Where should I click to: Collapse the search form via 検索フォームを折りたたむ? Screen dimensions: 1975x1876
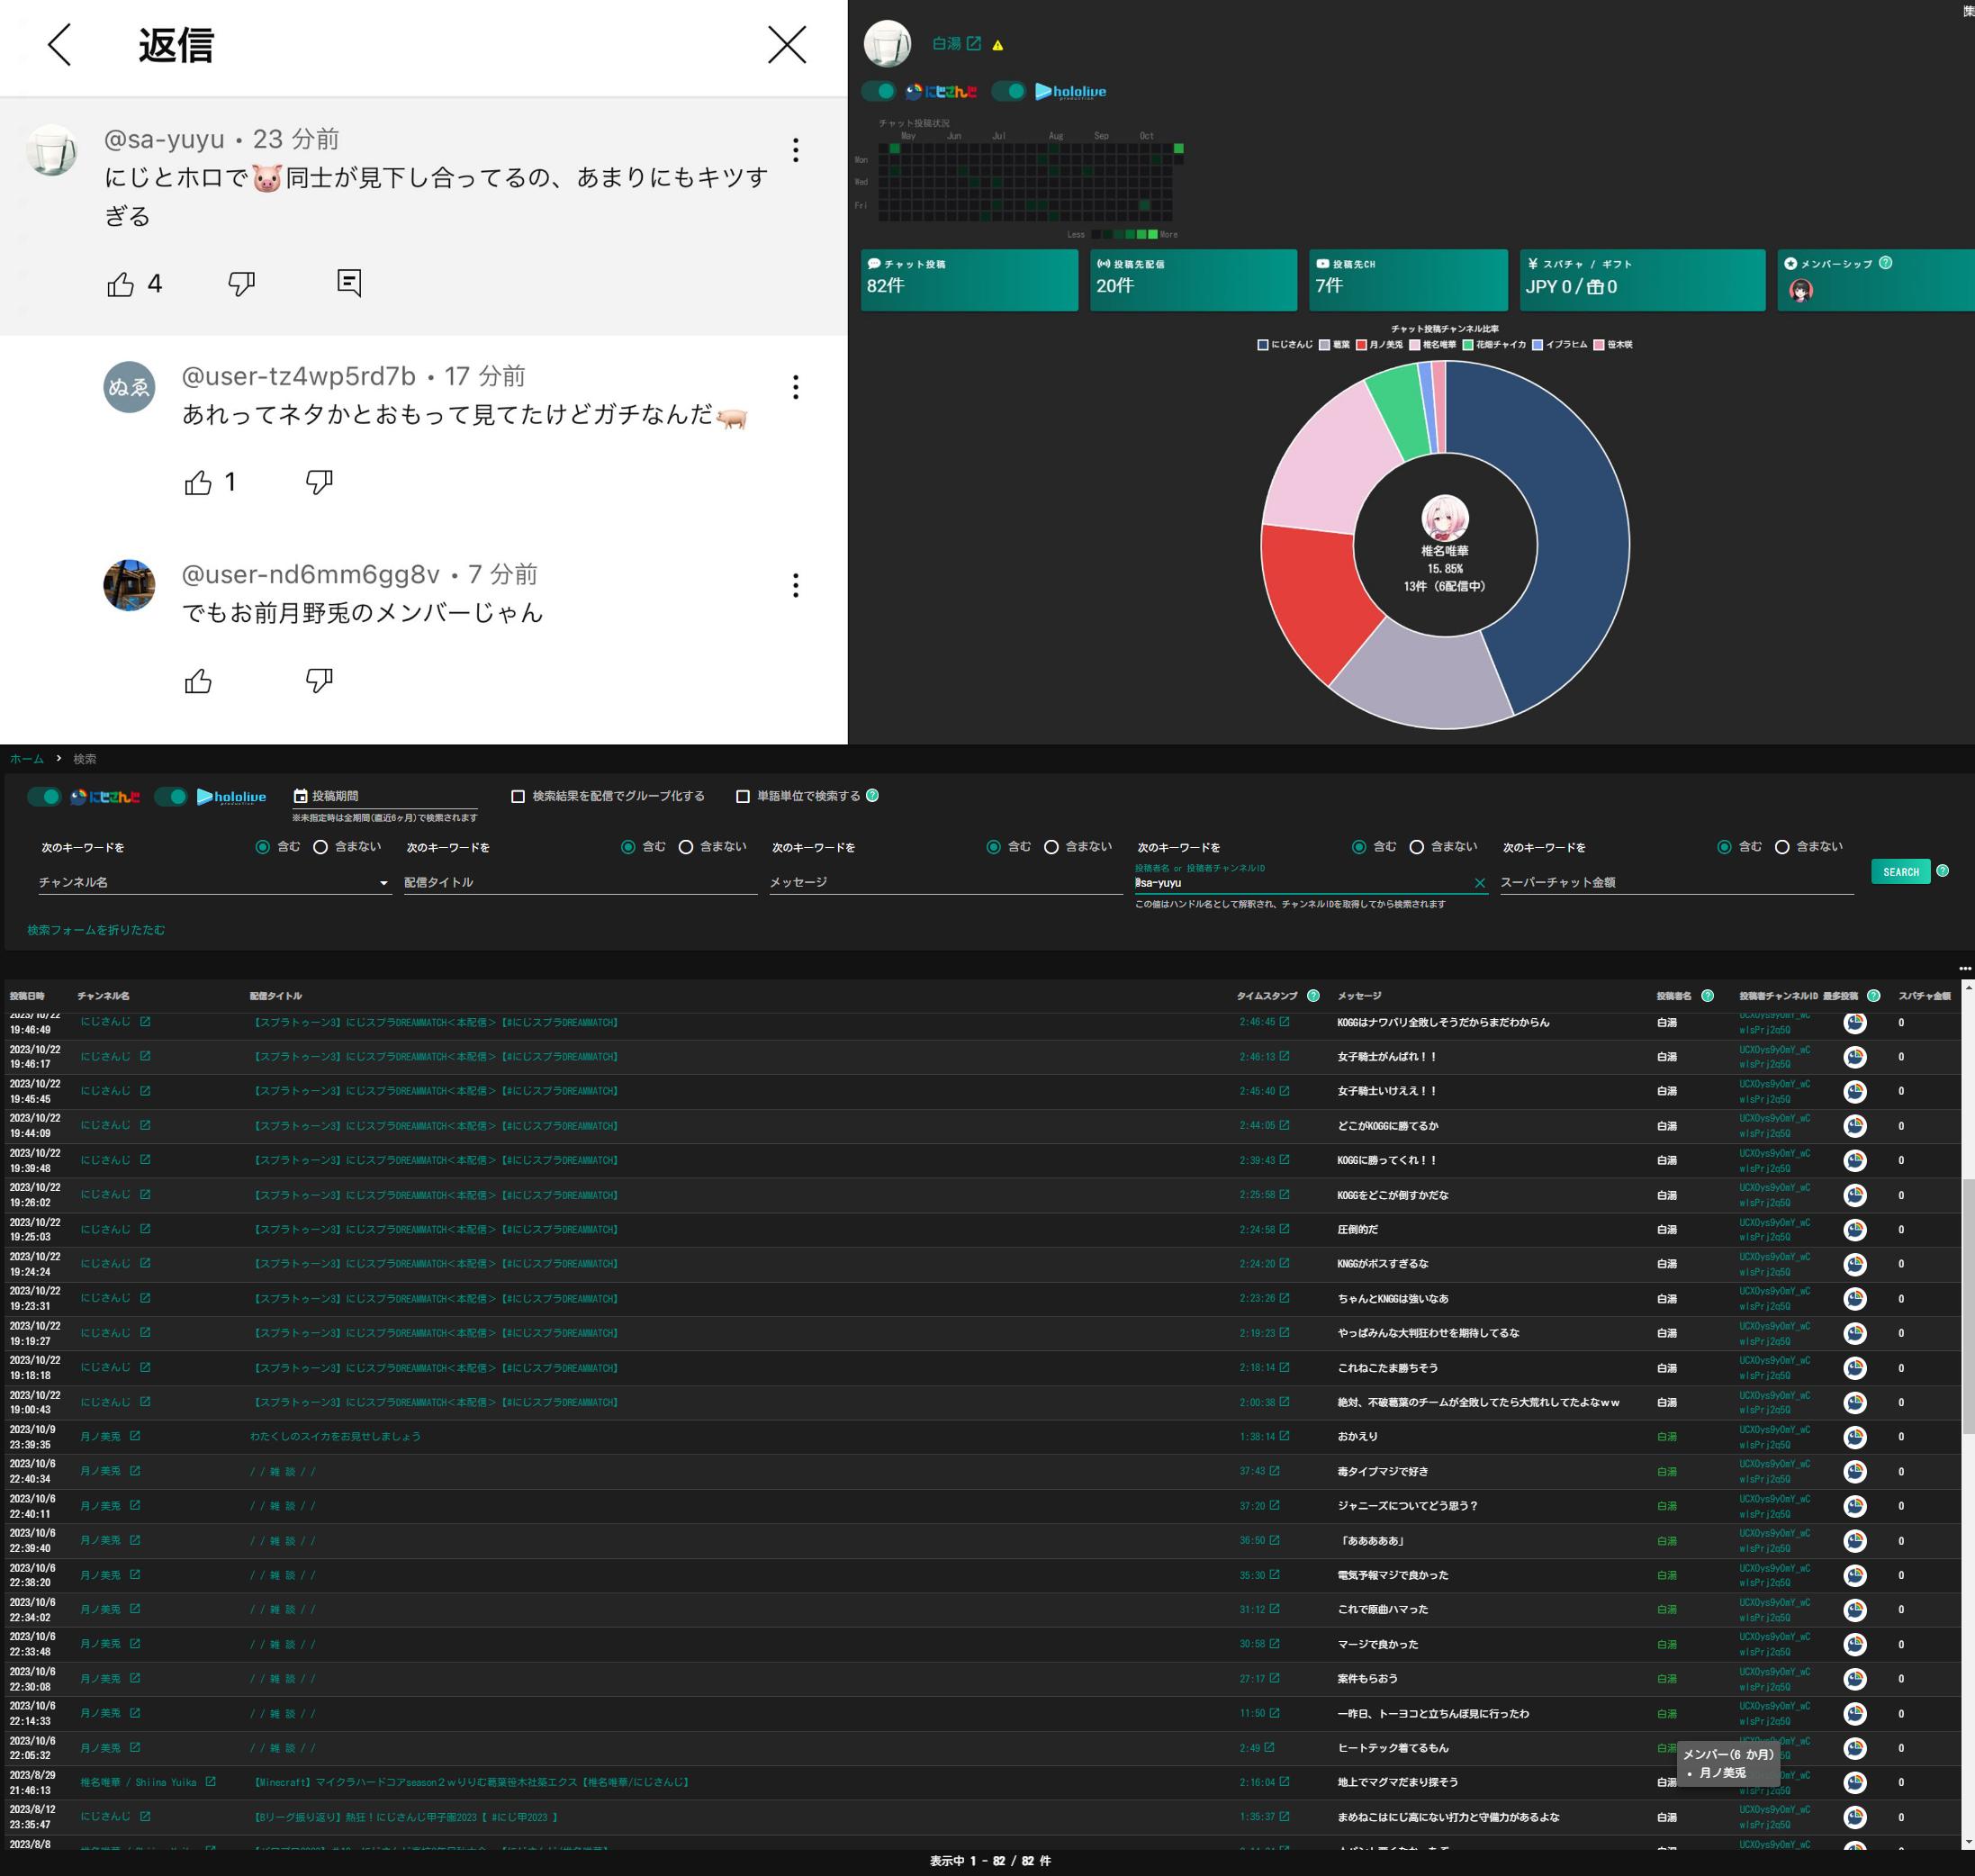(96, 930)
